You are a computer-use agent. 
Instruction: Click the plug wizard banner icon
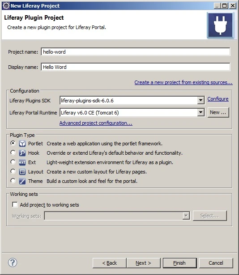click(220, 25)
